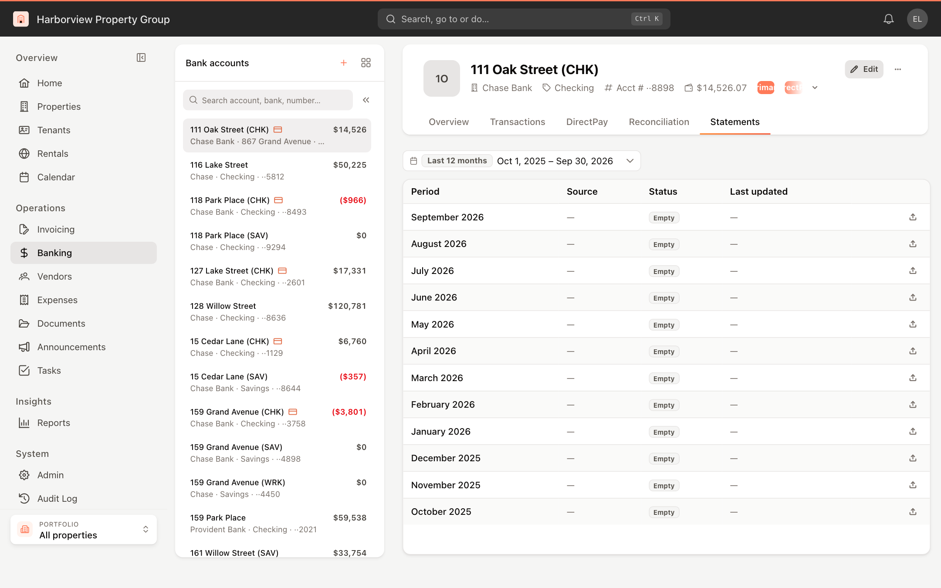Upload statement for July 2026
The image size is (941, 588).
click(913, 271)
